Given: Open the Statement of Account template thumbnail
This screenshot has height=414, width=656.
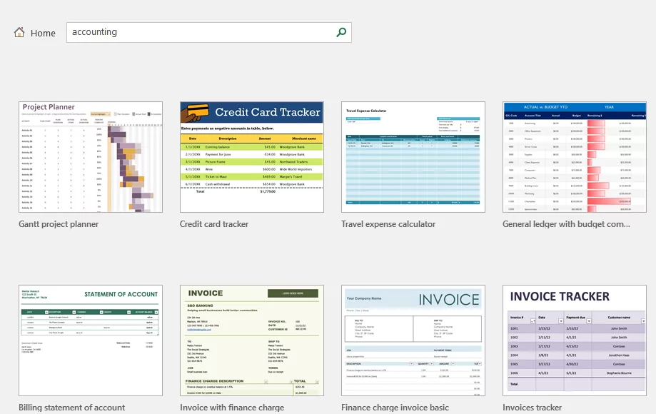Looking at the screenshot, I should 91,340.
